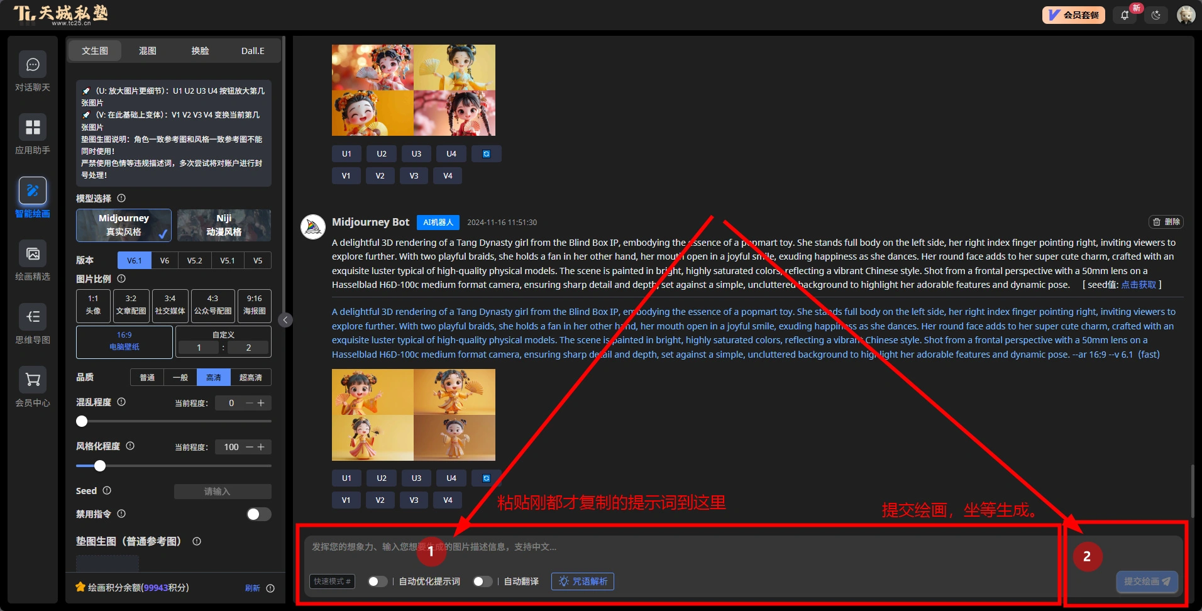The height and width of the screenshot is (611, 1202).
Task: Open the 绘画精选 gallery sidebar icon
Action: click(33, 254)
